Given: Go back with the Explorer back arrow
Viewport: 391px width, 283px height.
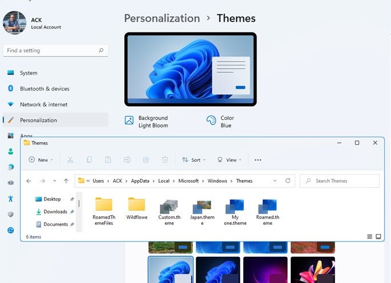Looking at the screenshot, I should pyautogui.click(x=28, y=181).
